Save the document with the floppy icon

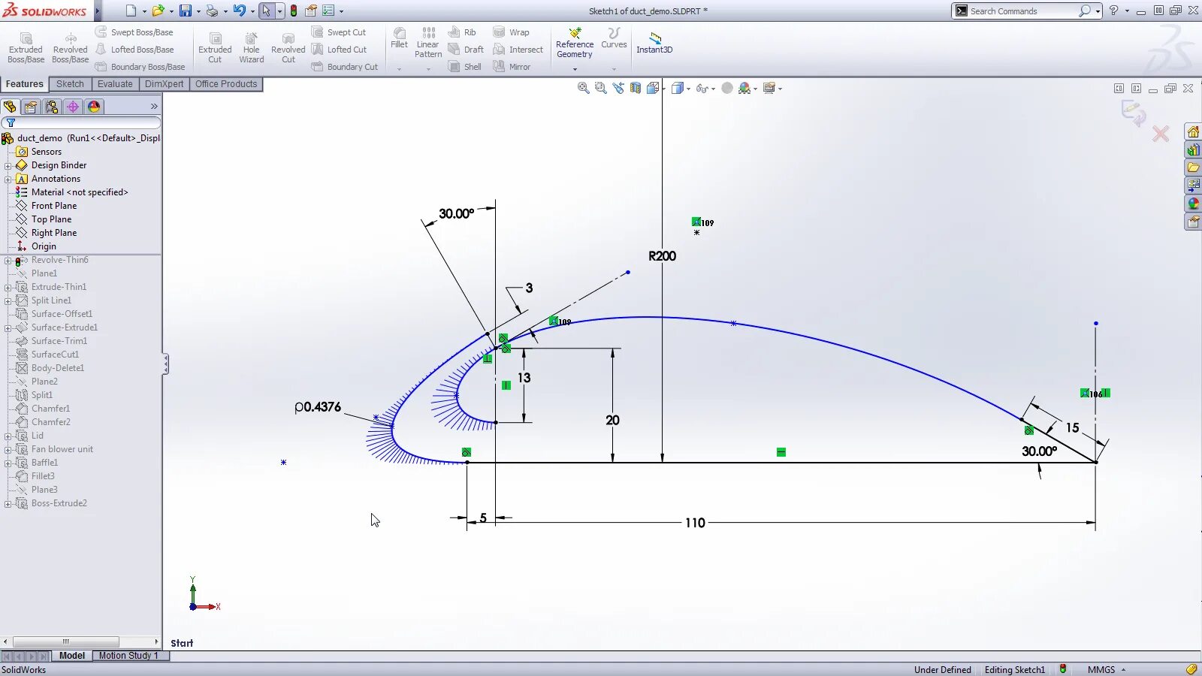click(185, 11)
